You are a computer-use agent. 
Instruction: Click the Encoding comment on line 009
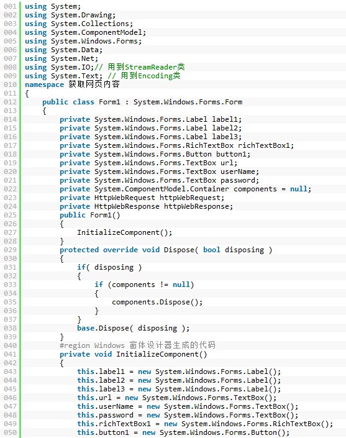click(x=144, y=76)
